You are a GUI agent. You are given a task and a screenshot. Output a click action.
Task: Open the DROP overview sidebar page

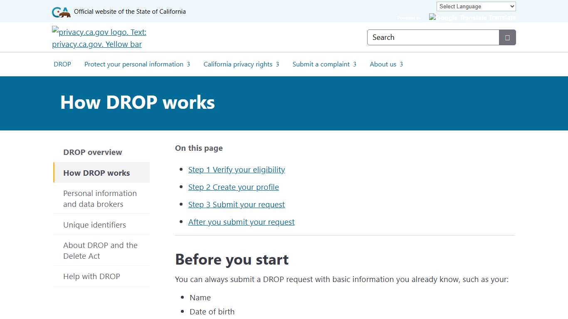point(92,152)
